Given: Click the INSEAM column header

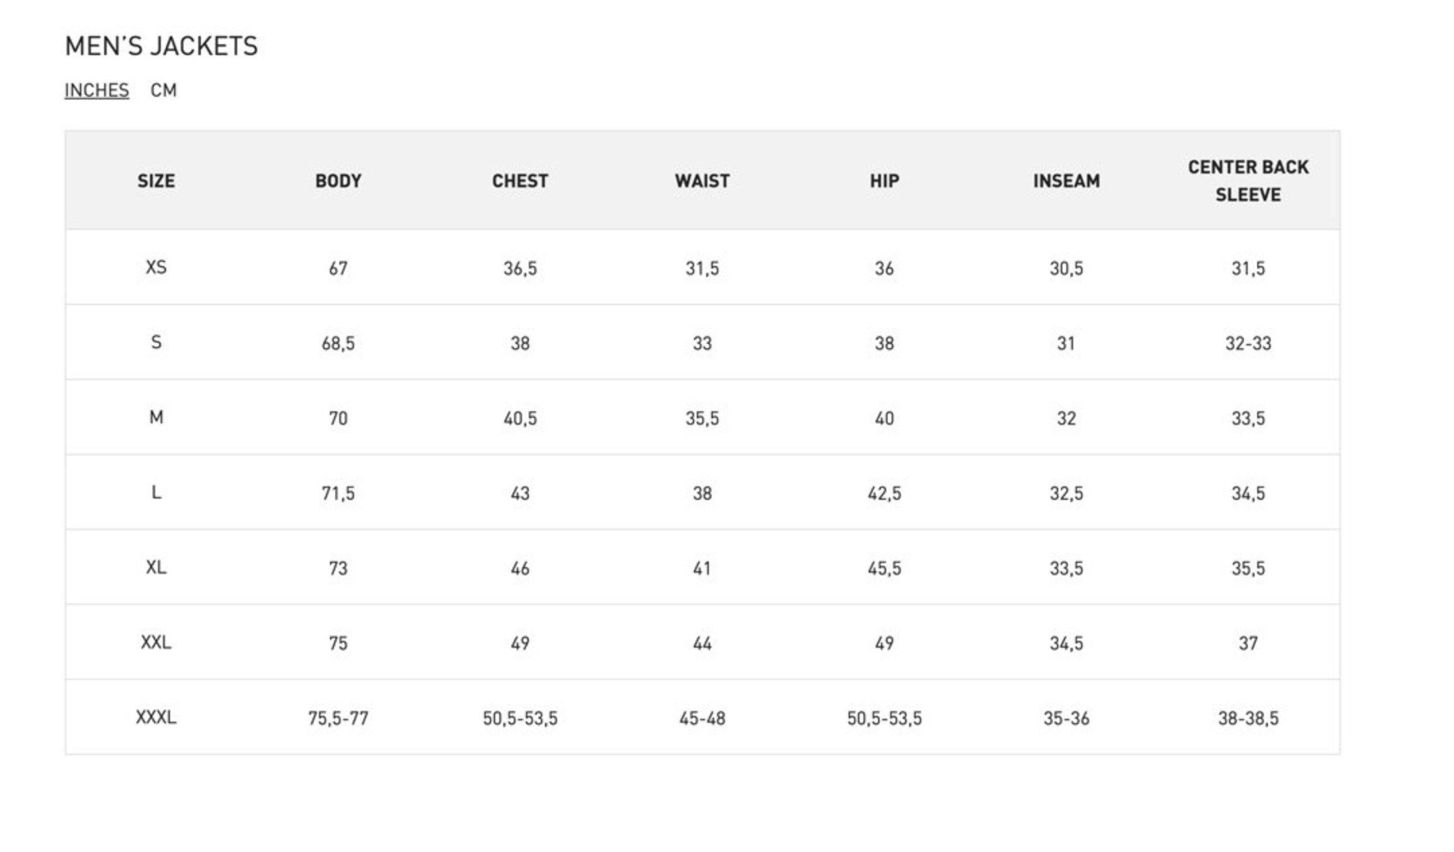Looking at the screenshot, I should pyautogui.click(x=1066, y=181).
